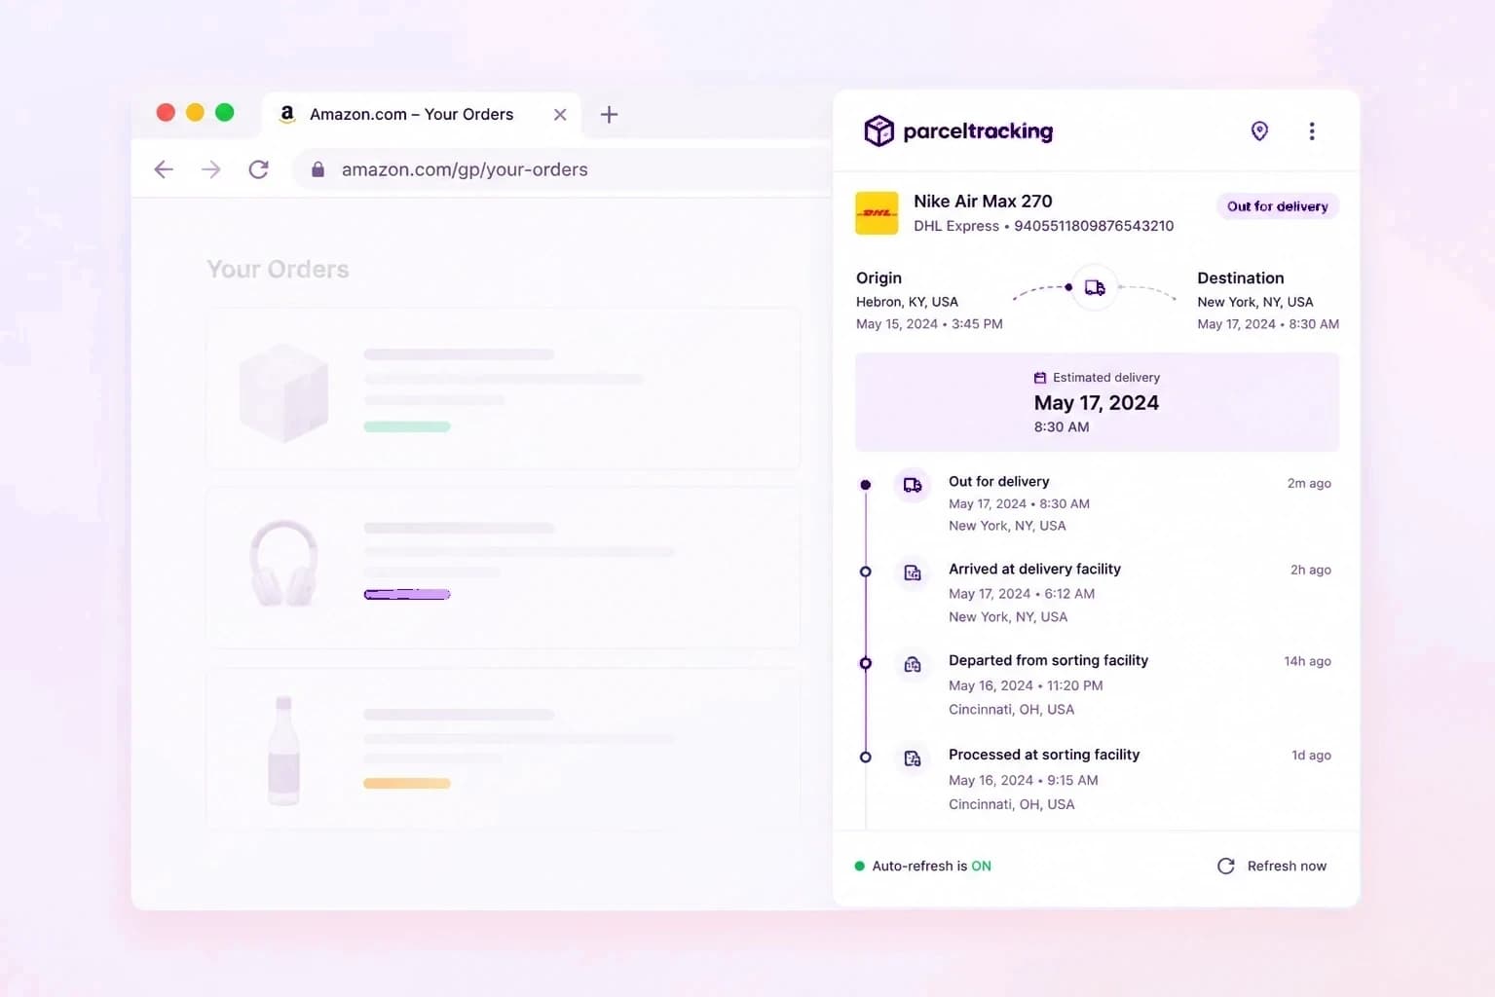Click the amazon.com/gp/your-orders address bar
1495x997 pixels.
coord(562,169)
